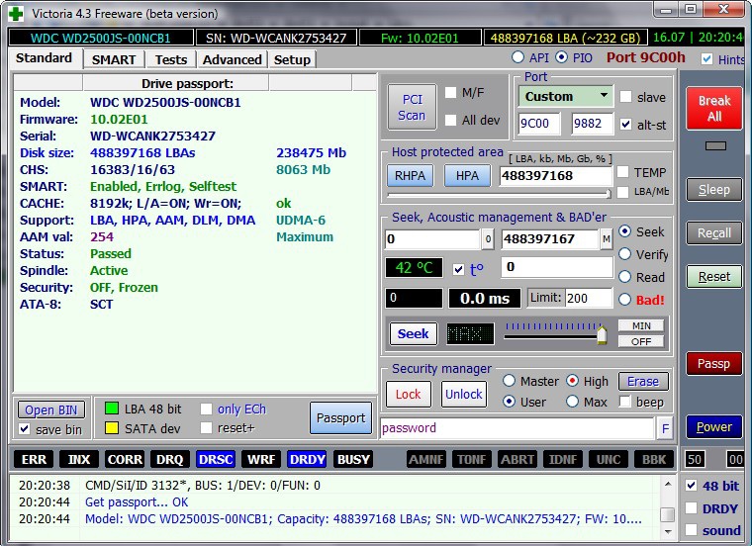Click the F button next to password field
The height and width of the screenshot is (546, 752).
(x=665, y=428)
